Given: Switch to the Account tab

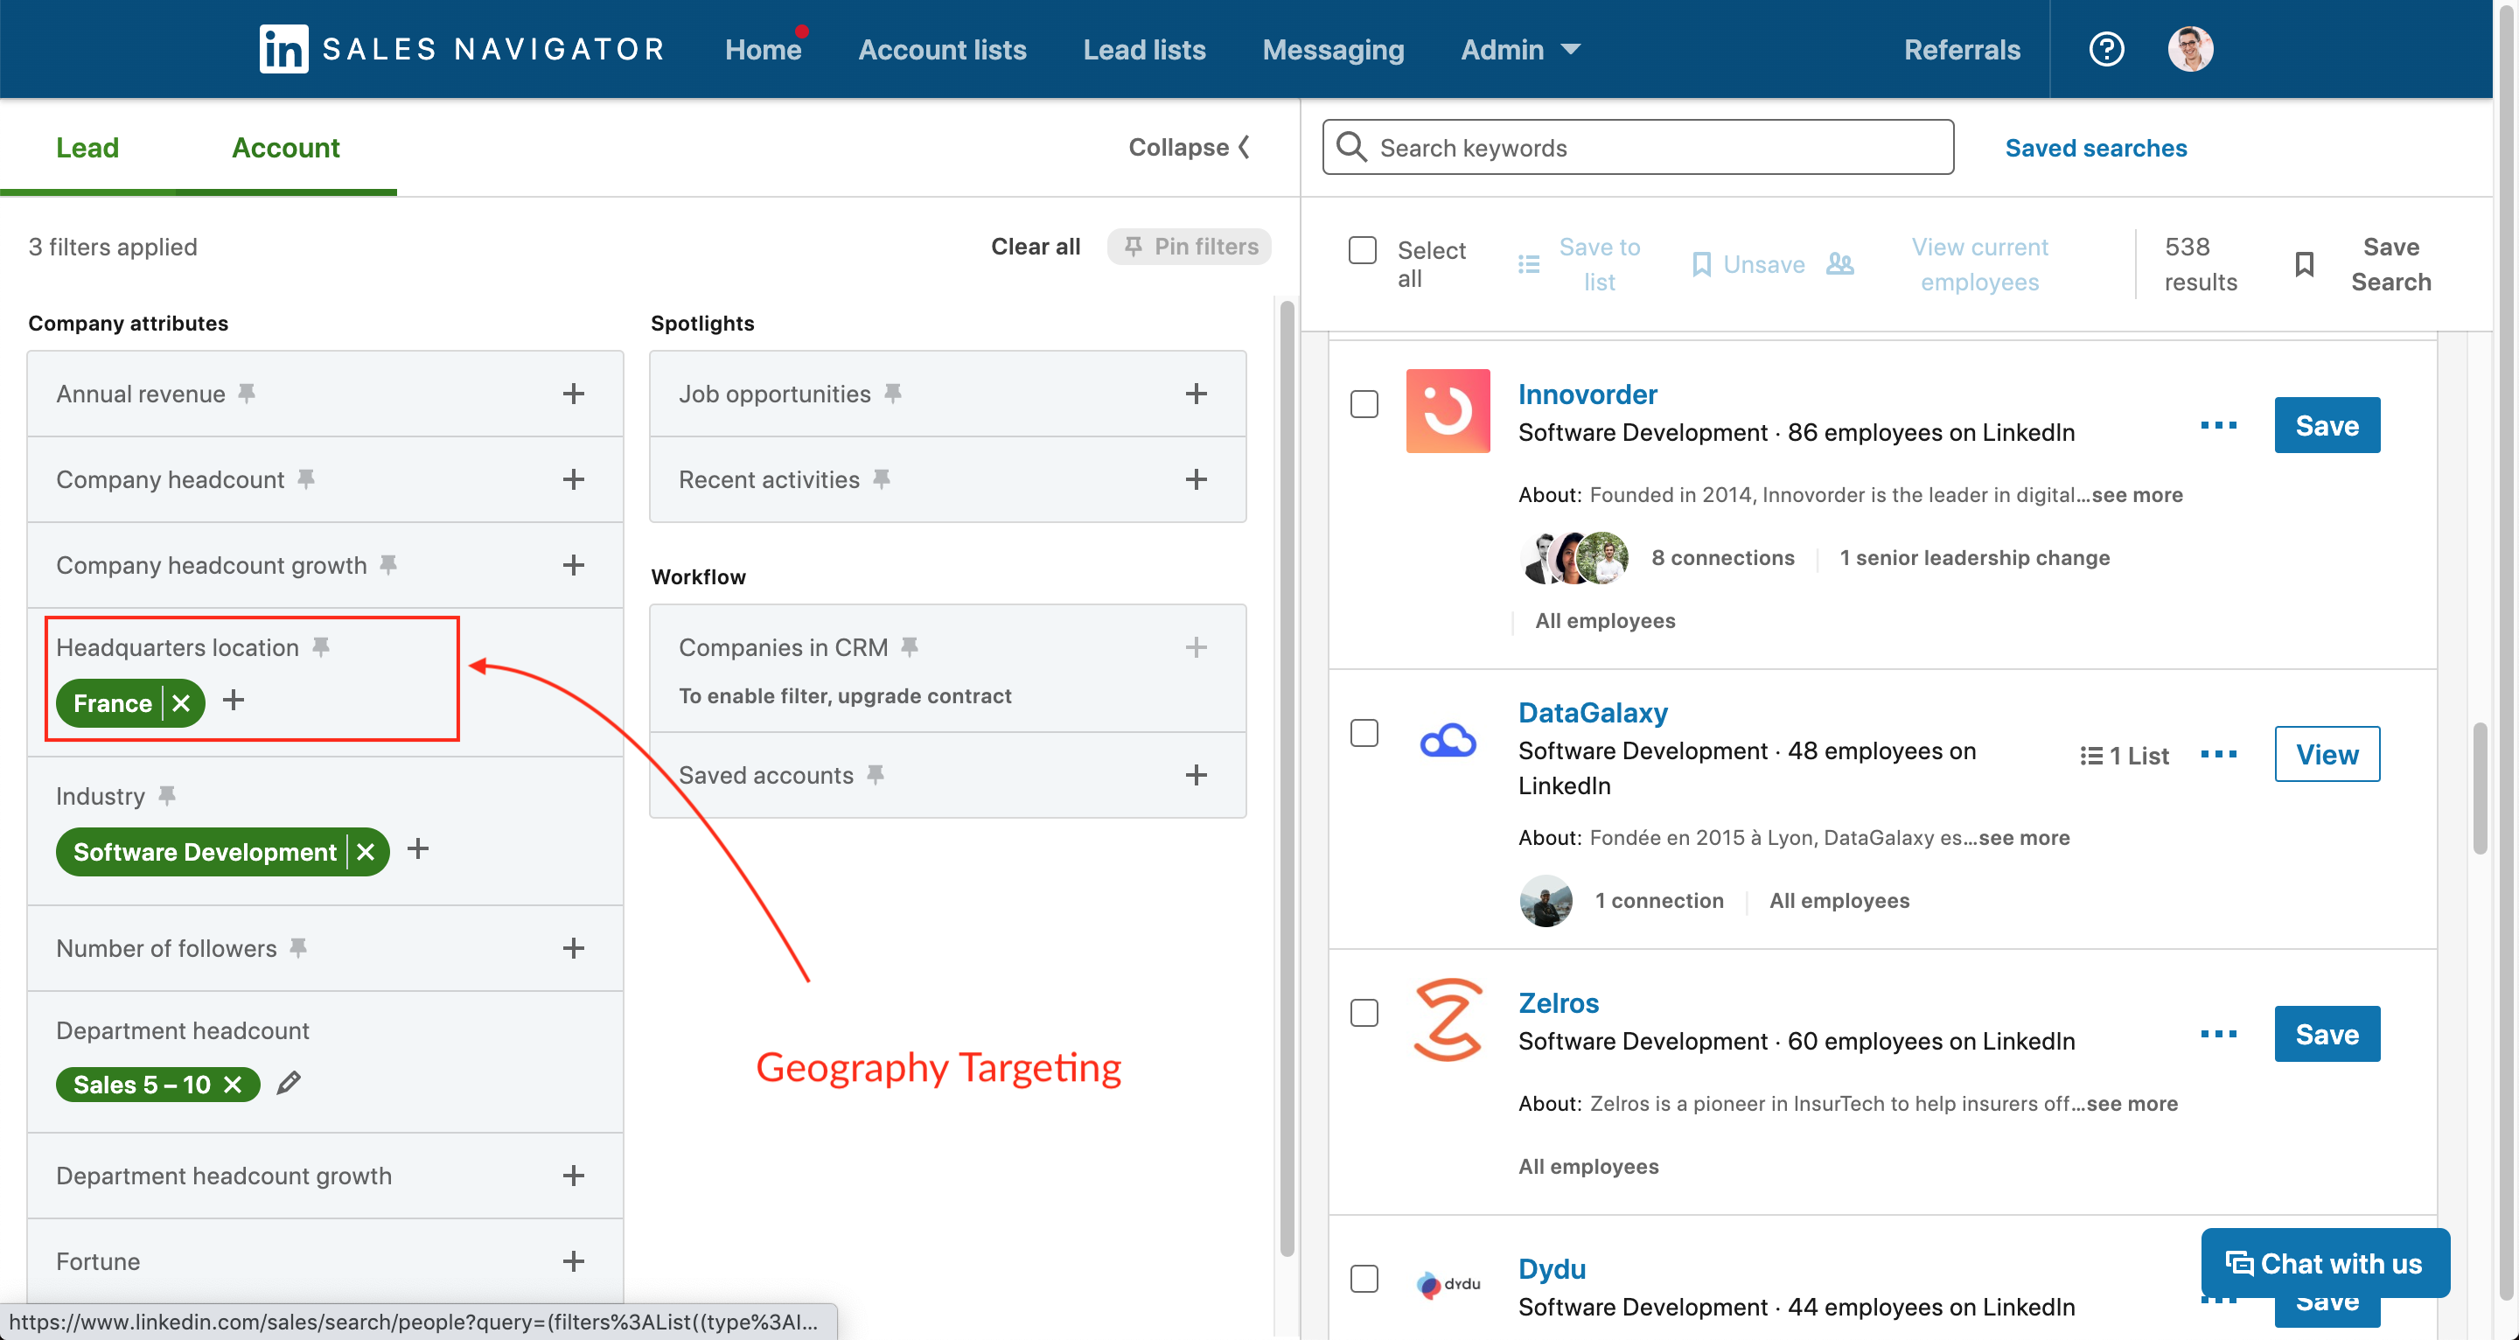Looking at the screenshot, I should 285,145.
